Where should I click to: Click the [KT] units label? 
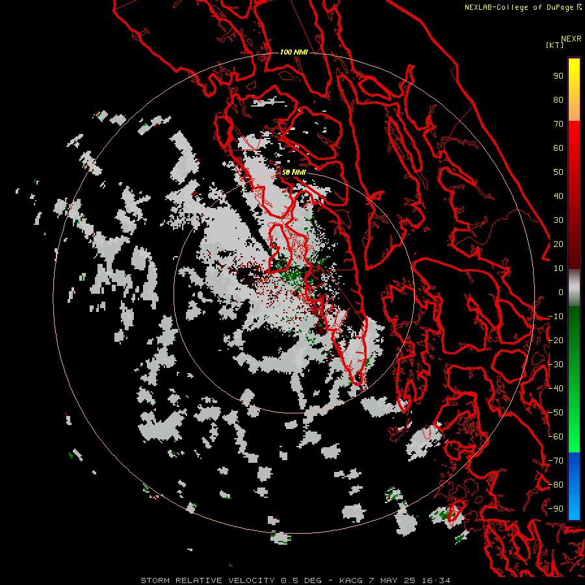(555, 45)
